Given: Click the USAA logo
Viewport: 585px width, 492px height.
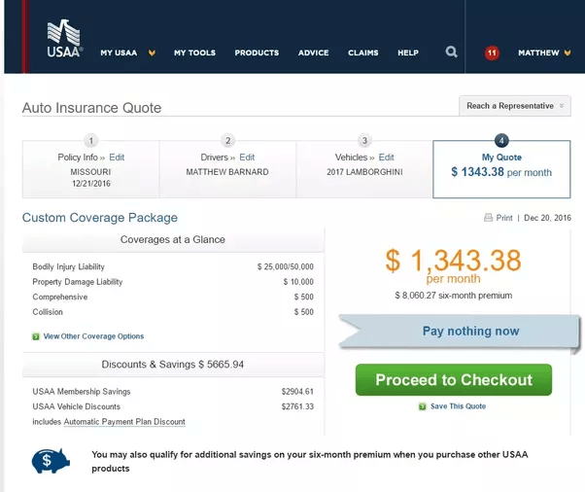Looking at the screenshot, I should pyautogui.click(x=64, y=37).
